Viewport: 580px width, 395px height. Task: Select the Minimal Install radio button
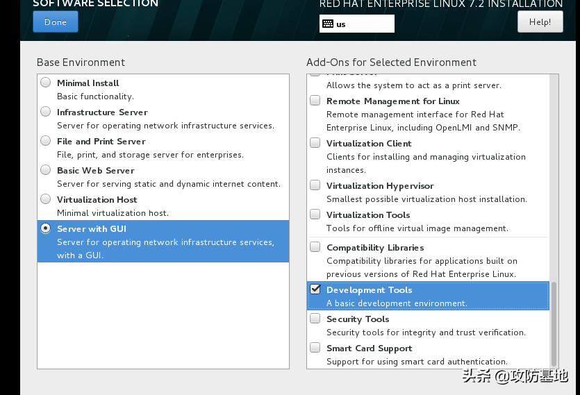coord(46,83)
